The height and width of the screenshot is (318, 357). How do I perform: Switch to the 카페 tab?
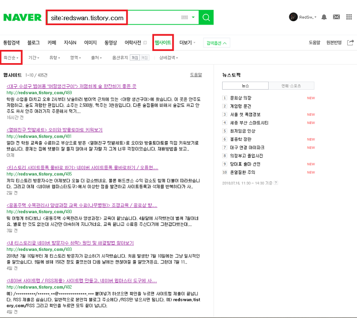[x=52, y=43]
